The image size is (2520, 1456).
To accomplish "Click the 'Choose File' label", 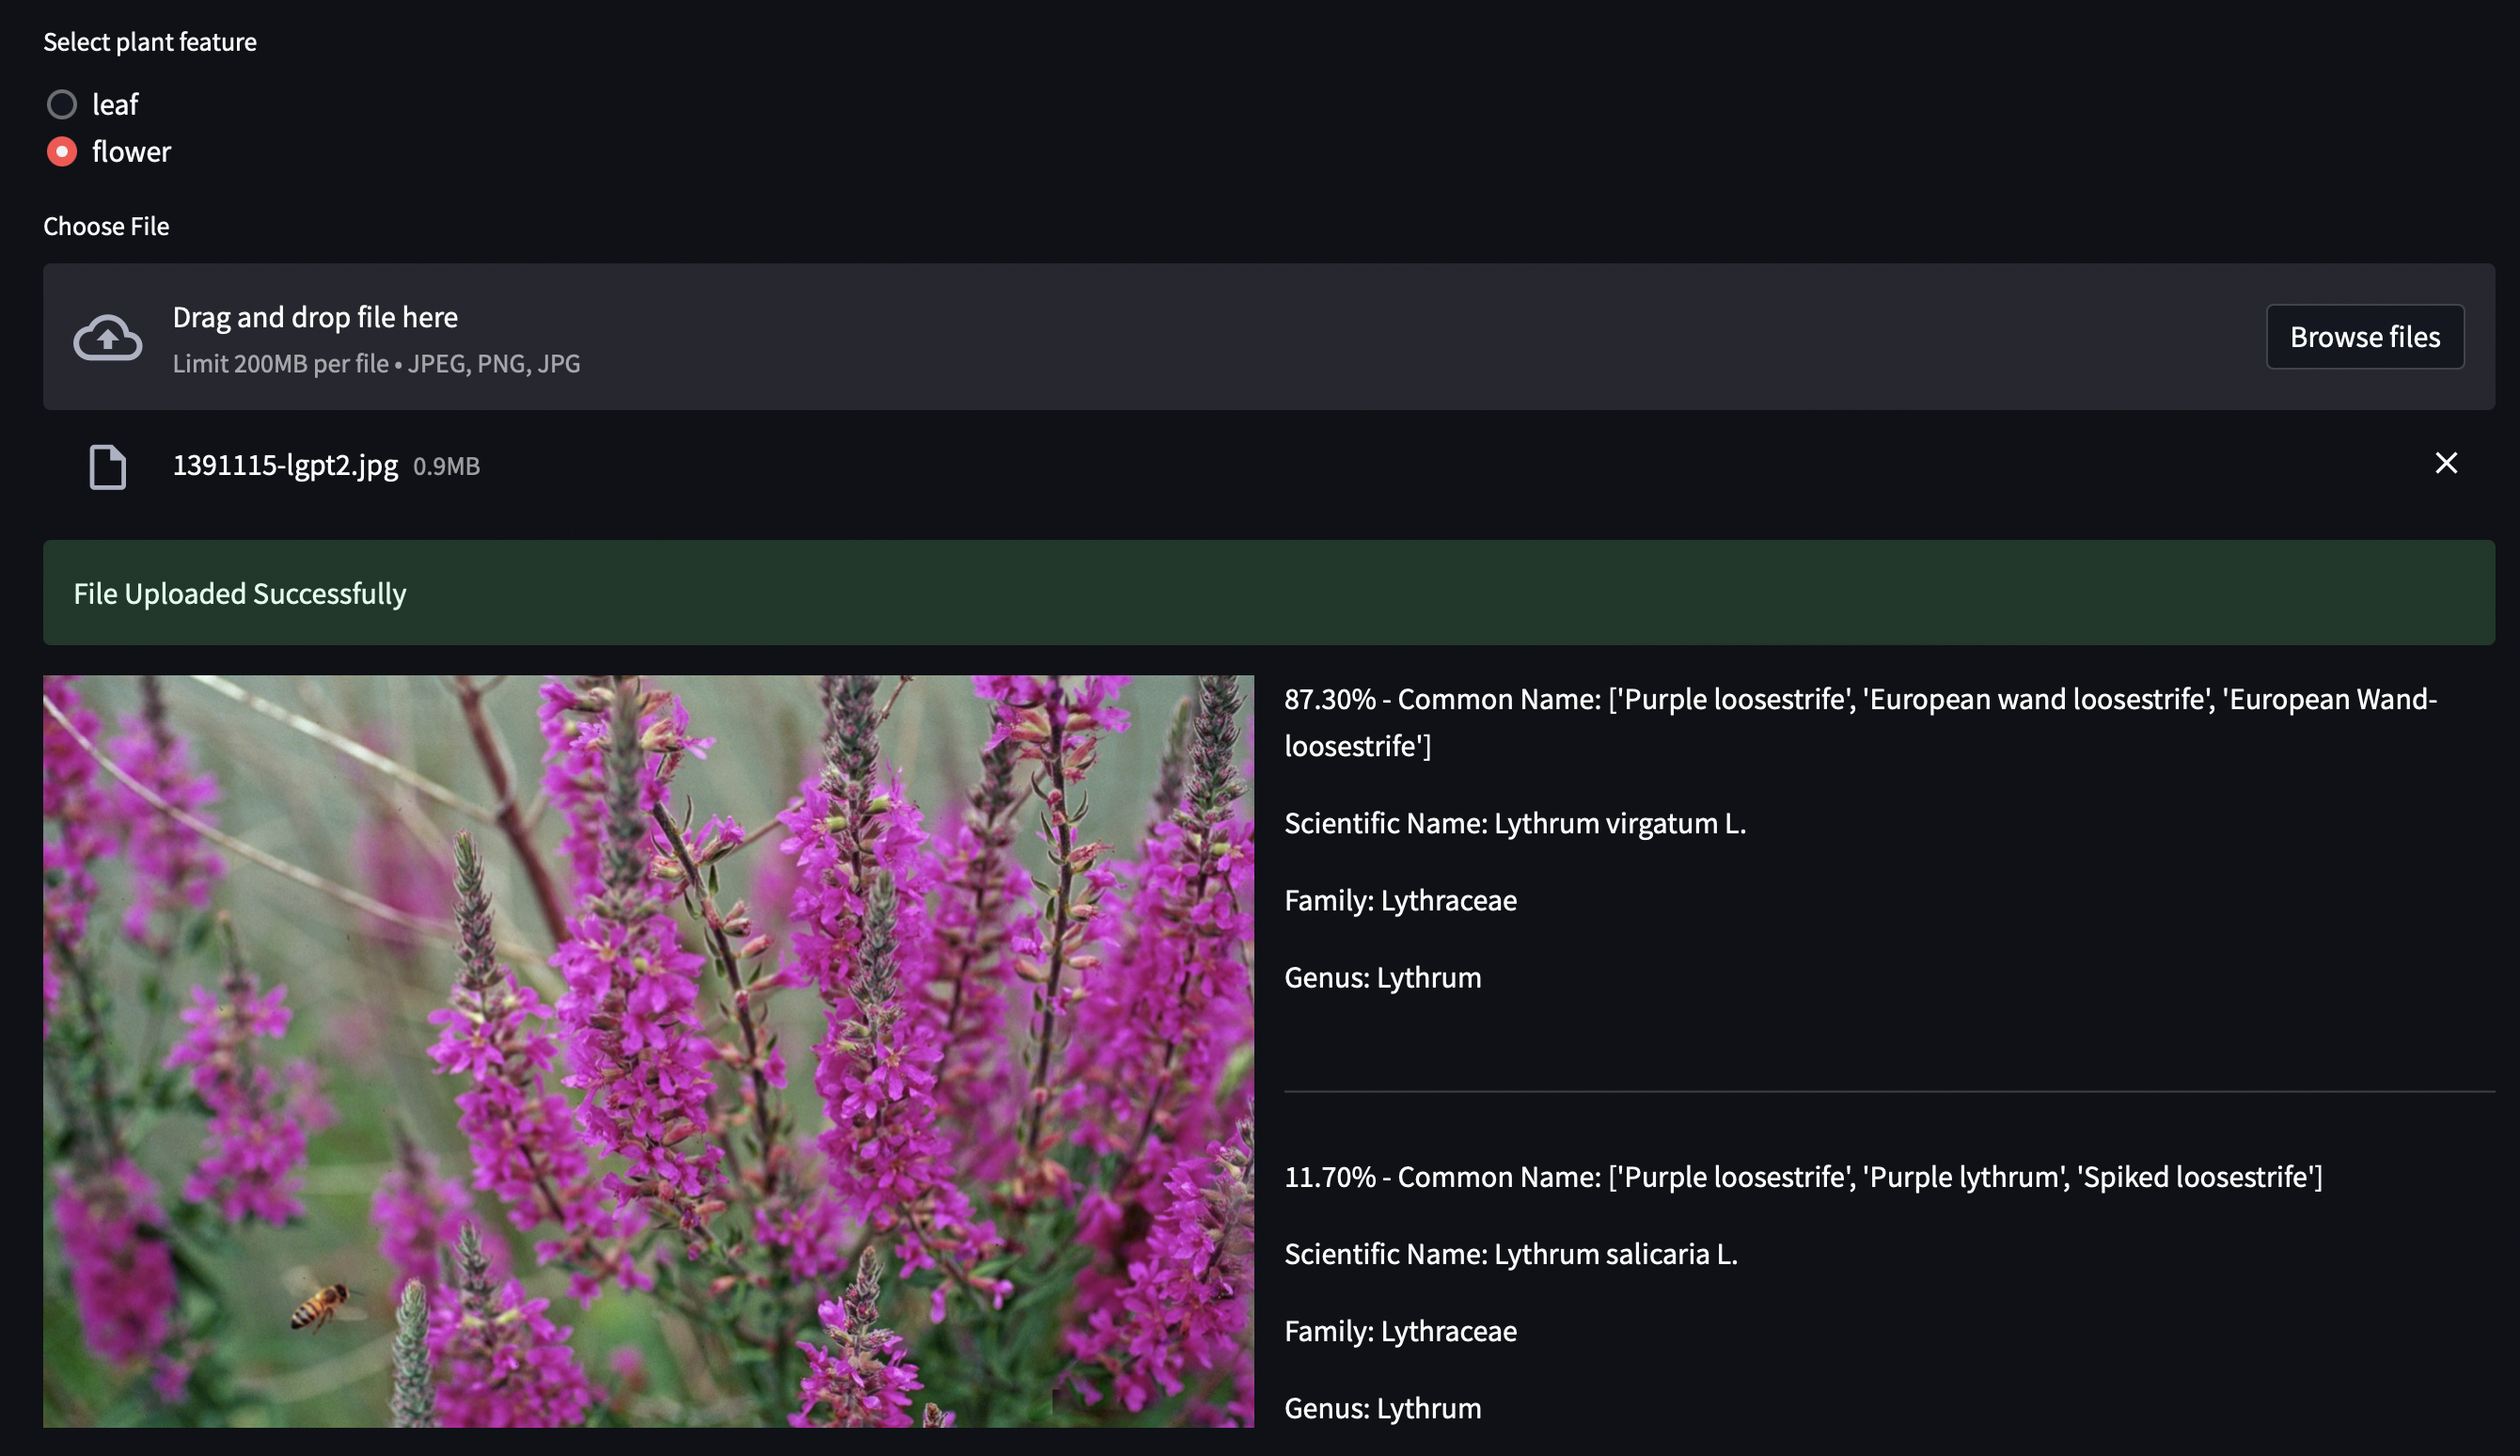I will [106, 226].
